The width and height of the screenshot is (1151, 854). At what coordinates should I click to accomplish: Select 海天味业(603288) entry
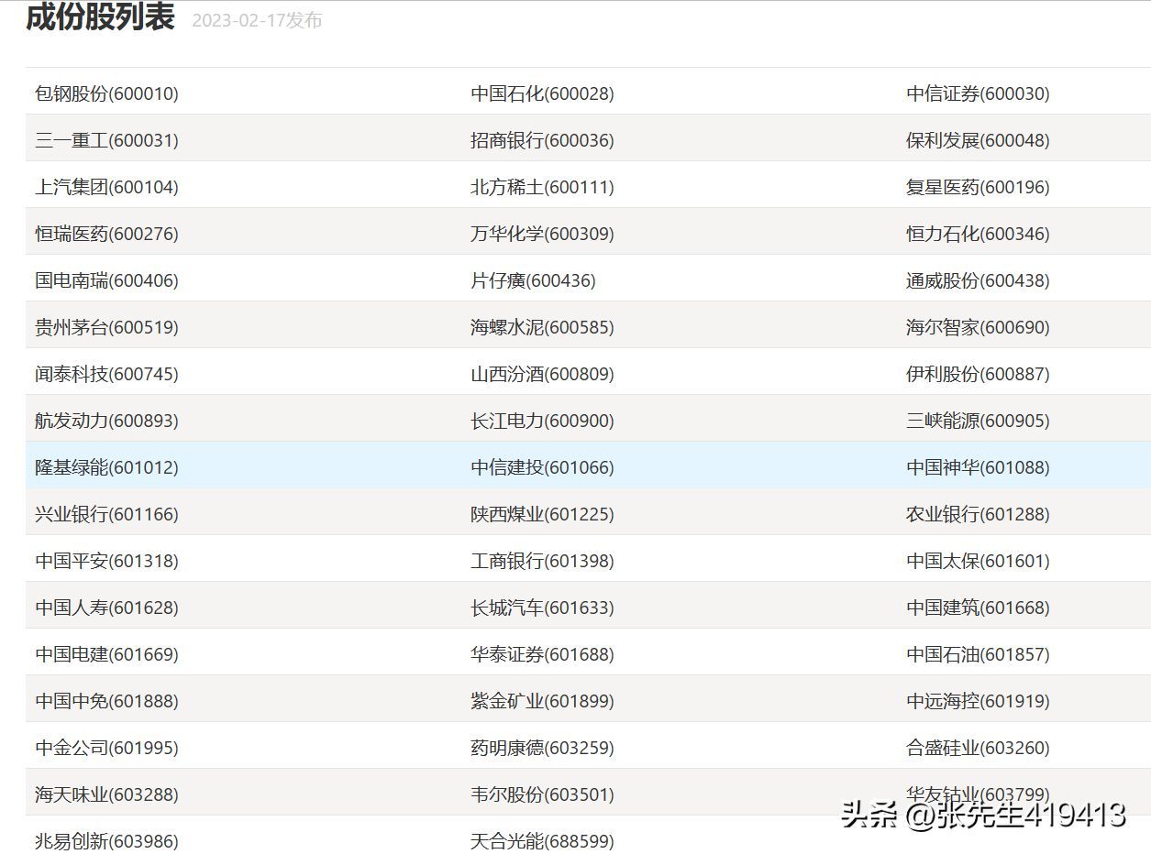106,794
